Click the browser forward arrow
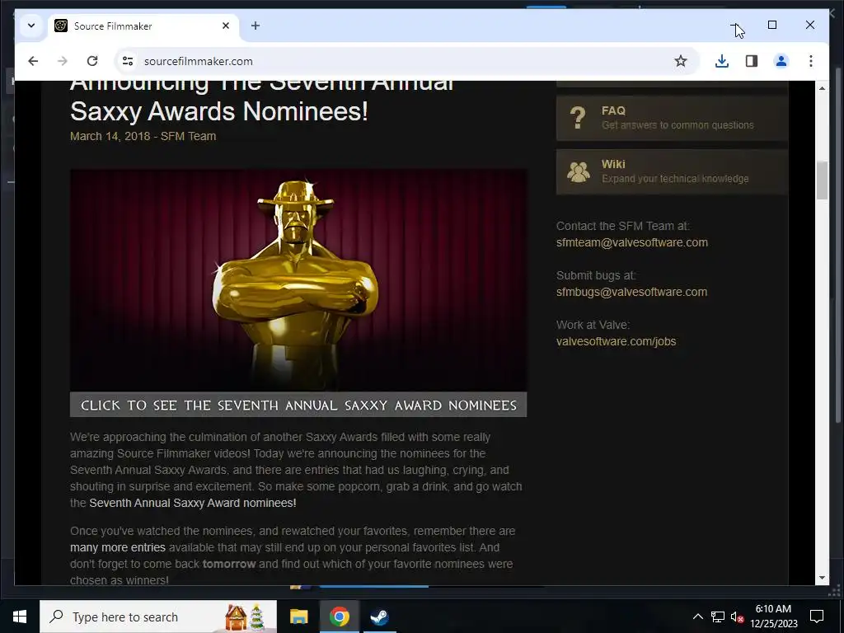Screen dimensions: 844x633 (x=63, y=61)
